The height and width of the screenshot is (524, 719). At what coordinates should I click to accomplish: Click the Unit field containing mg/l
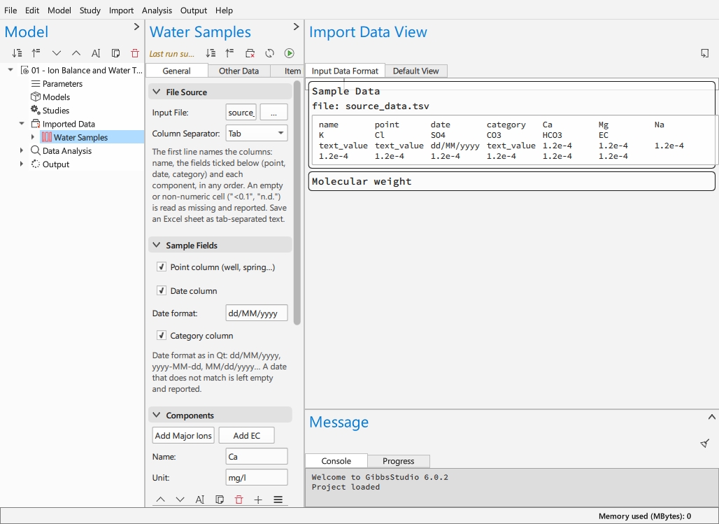click(257, 477)
